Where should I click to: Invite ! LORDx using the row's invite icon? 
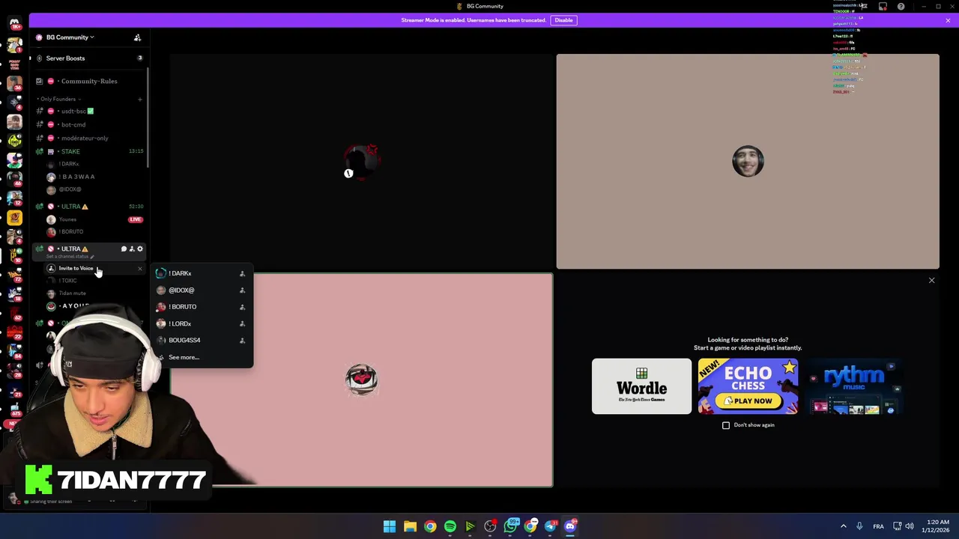(x=242, y=324)
